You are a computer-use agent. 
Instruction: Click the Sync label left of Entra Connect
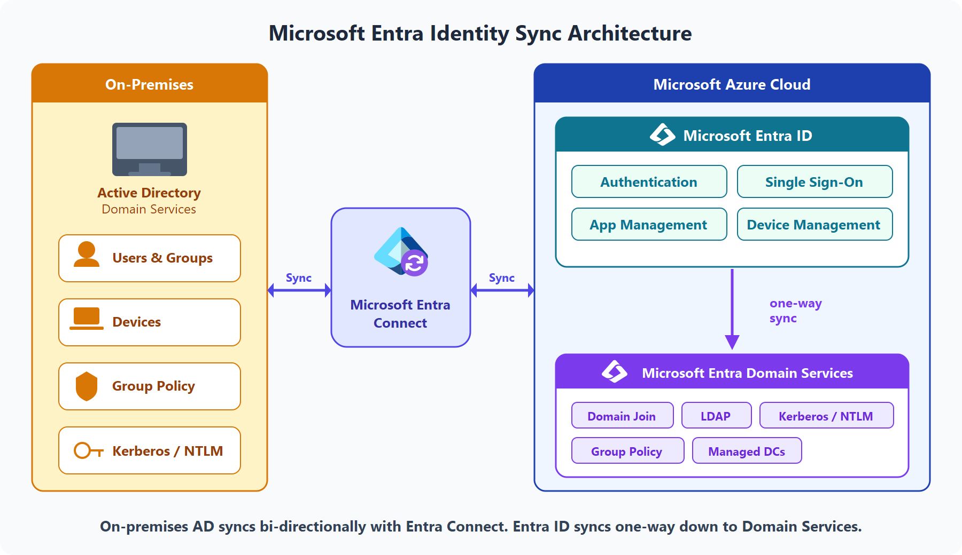point(299,277)
